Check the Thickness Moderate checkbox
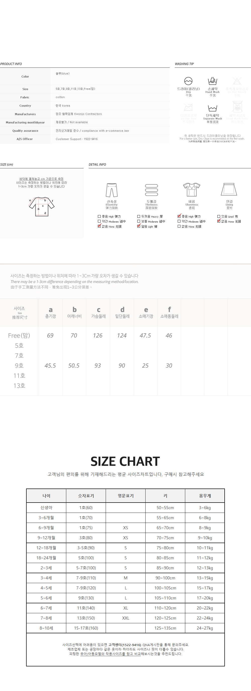251x691 pixels. (x=139, y=221)
